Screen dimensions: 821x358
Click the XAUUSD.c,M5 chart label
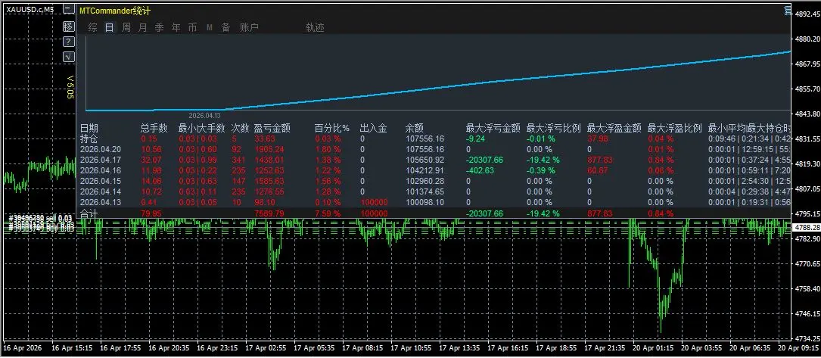coord(30,9)
